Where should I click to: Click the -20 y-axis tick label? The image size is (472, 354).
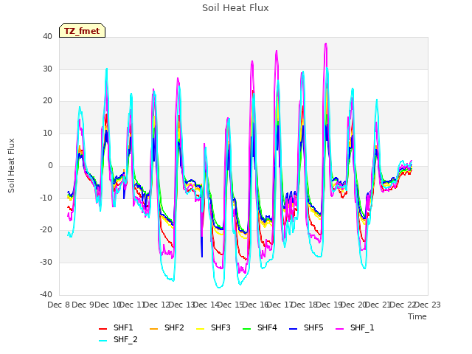pyautogui.click(x=46, y=229)
